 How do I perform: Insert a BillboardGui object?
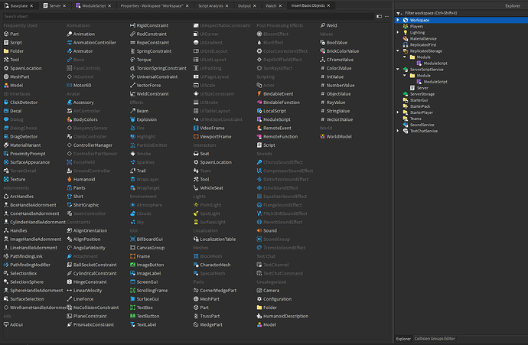[x=146, y=239]
